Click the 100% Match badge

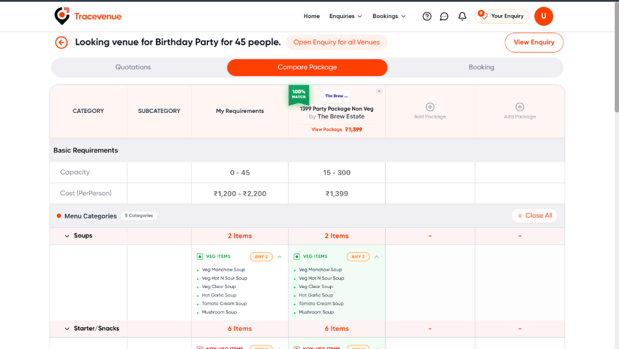[x=299, y=95]
